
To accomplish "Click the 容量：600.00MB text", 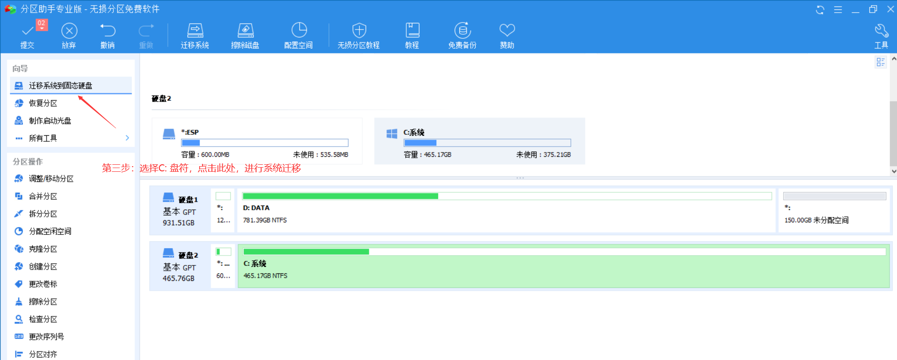I will point(205,154).
